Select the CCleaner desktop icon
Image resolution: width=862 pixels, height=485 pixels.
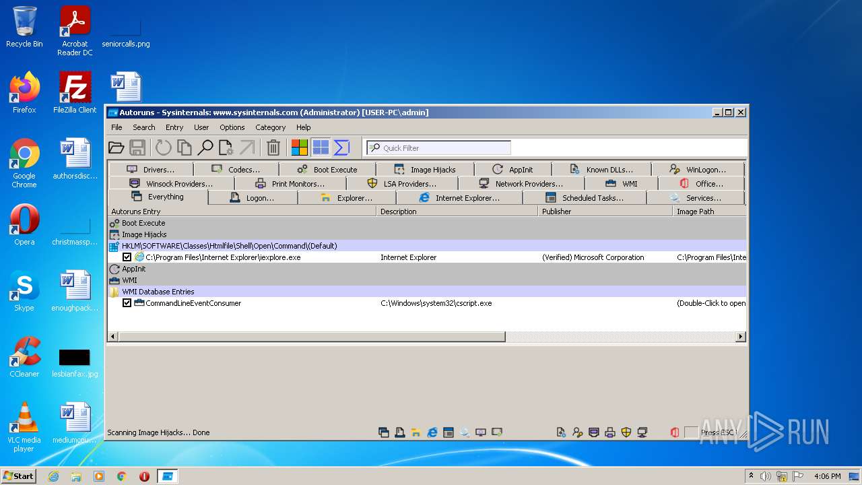(x=24, y=358)
